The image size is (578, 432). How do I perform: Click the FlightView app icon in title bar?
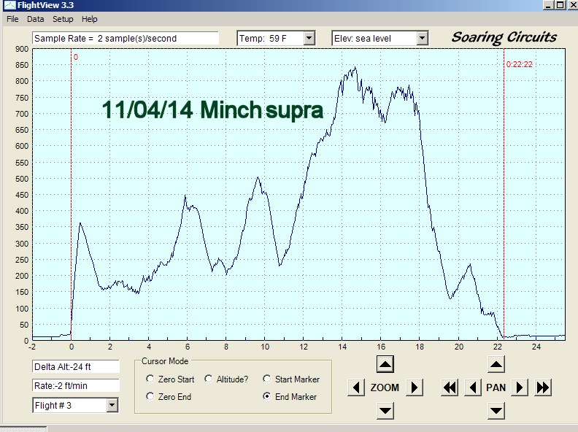click(x=9, y=5)
